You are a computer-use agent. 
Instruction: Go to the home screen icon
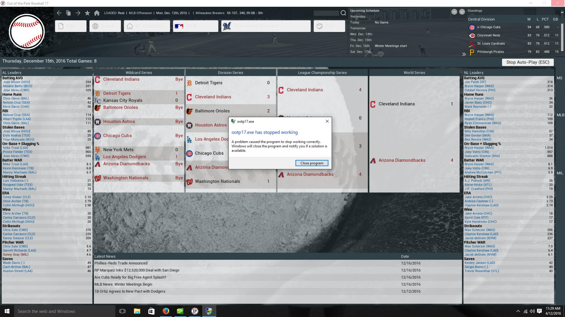click(x=97, y=13)
